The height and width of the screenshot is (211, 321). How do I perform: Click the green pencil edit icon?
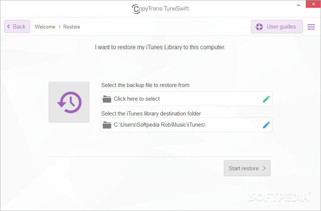click(266, 99)
